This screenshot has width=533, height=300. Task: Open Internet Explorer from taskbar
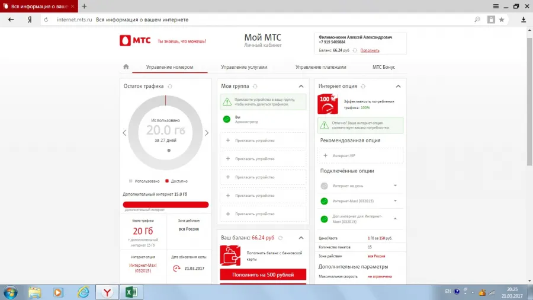pos(84,292)
